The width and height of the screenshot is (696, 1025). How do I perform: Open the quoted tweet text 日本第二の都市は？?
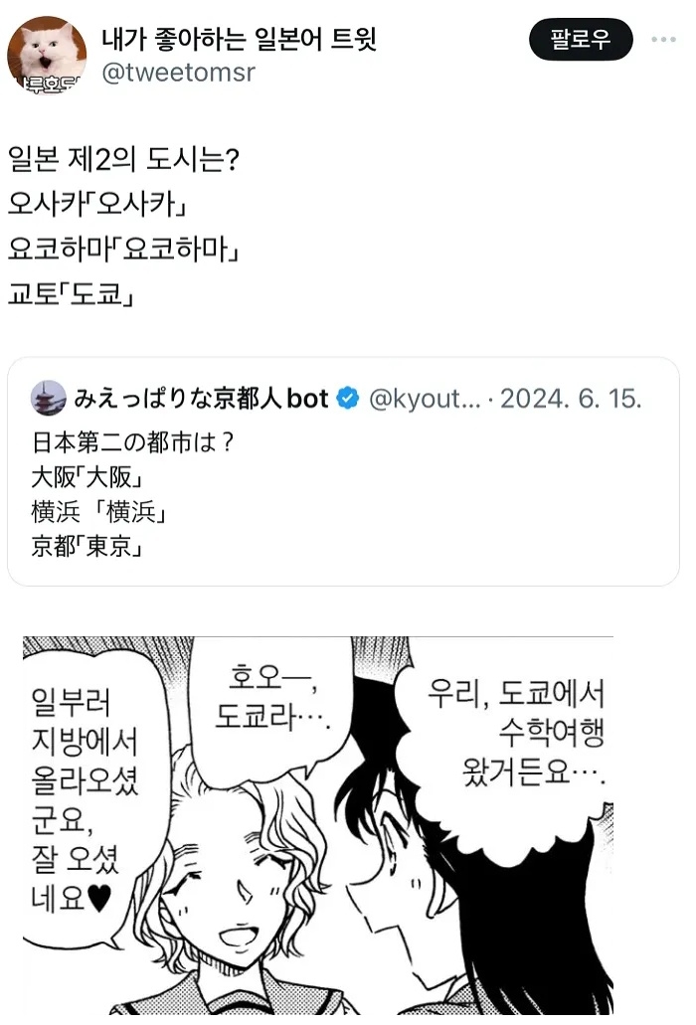(133, 442)
